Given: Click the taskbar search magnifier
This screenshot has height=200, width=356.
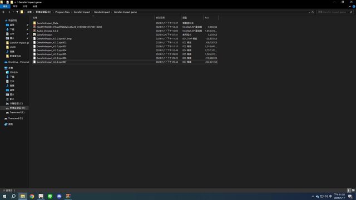Looking at the screenshot, I should point(13,196).
